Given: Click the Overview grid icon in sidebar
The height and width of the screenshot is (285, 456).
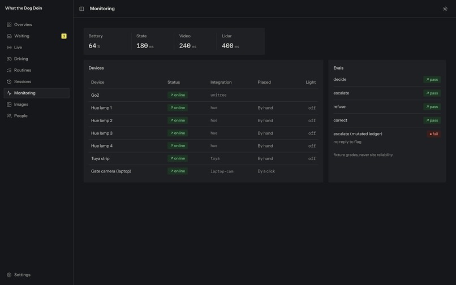Looking at the screenshot, I should (9, 25).
